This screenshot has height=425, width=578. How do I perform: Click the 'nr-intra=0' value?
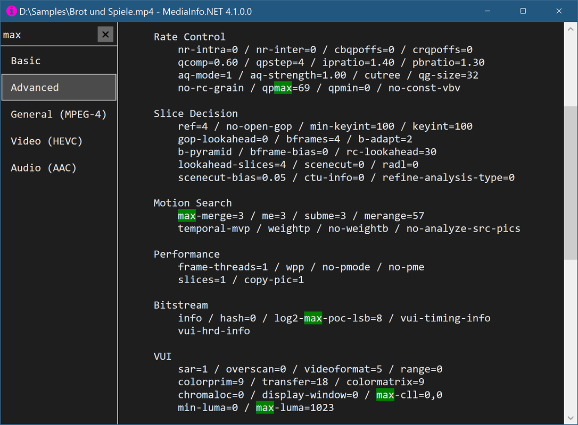tap(208, 50)
